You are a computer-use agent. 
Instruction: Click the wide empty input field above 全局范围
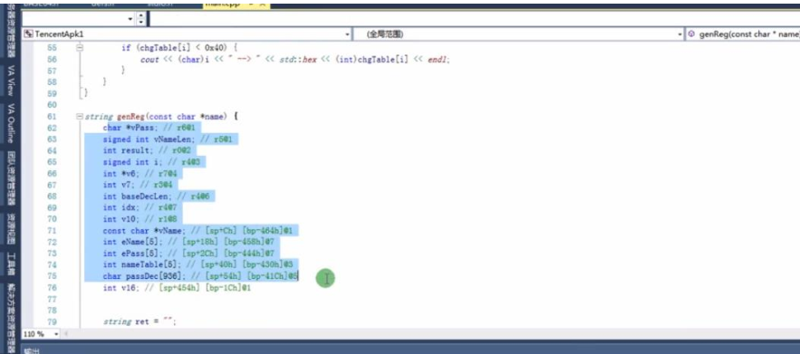tap(475, 19)
